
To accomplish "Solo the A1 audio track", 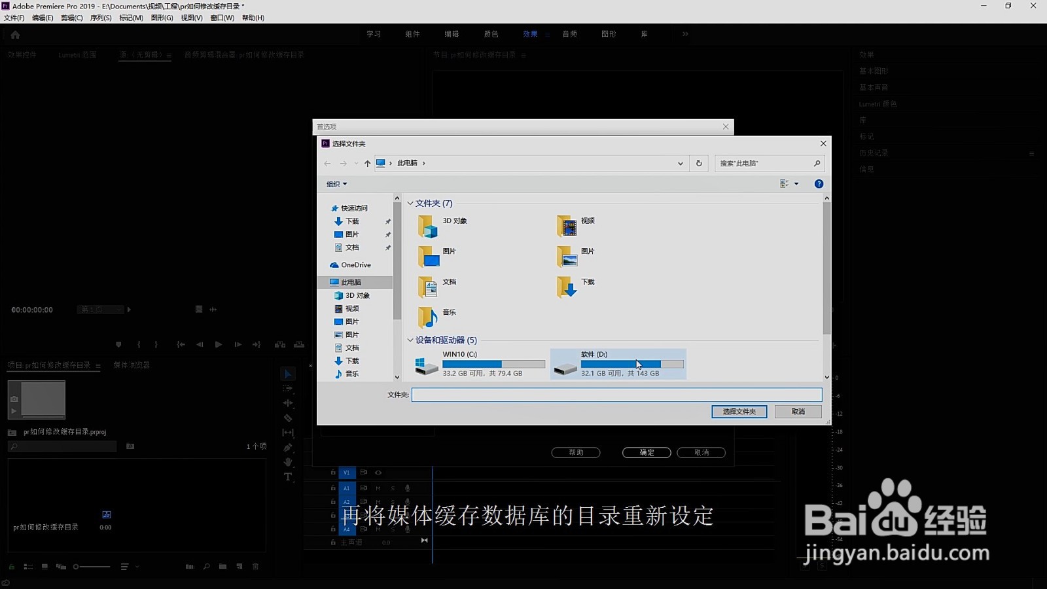I will tap(393, 488).
